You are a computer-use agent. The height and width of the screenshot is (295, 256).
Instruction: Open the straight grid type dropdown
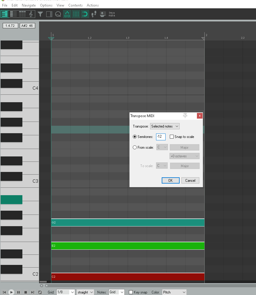click(x=85, y=292)
